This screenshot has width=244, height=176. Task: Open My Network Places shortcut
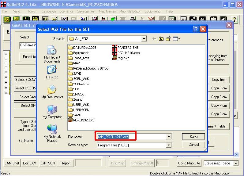(52, 133)
